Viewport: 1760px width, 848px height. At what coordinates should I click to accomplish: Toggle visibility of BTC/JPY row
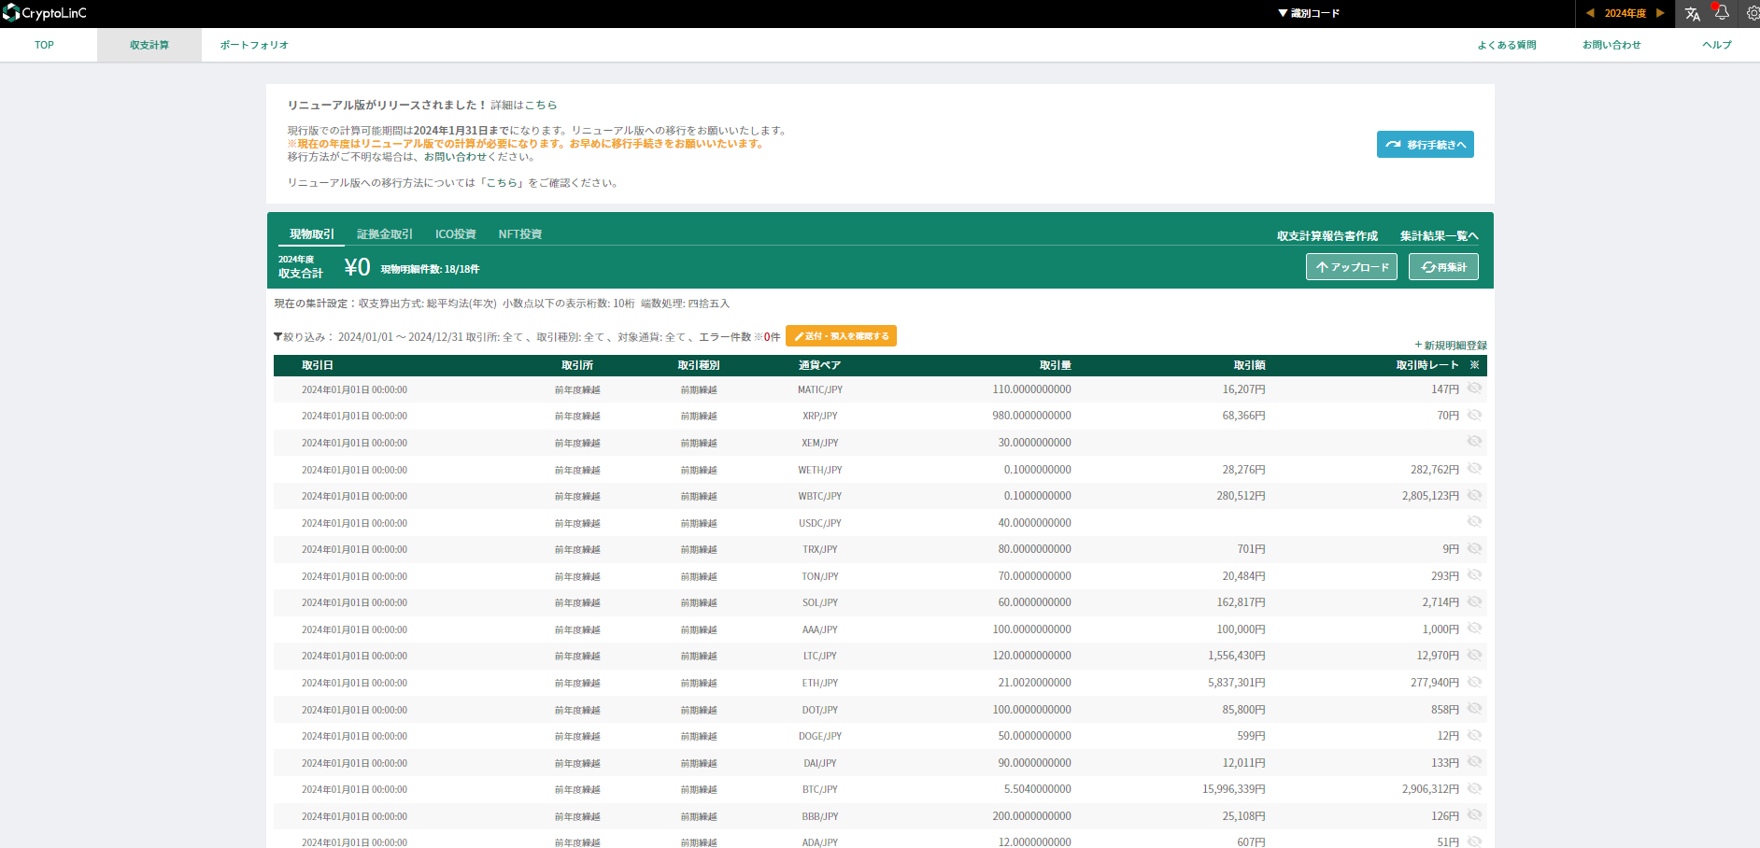[1474, 789]
